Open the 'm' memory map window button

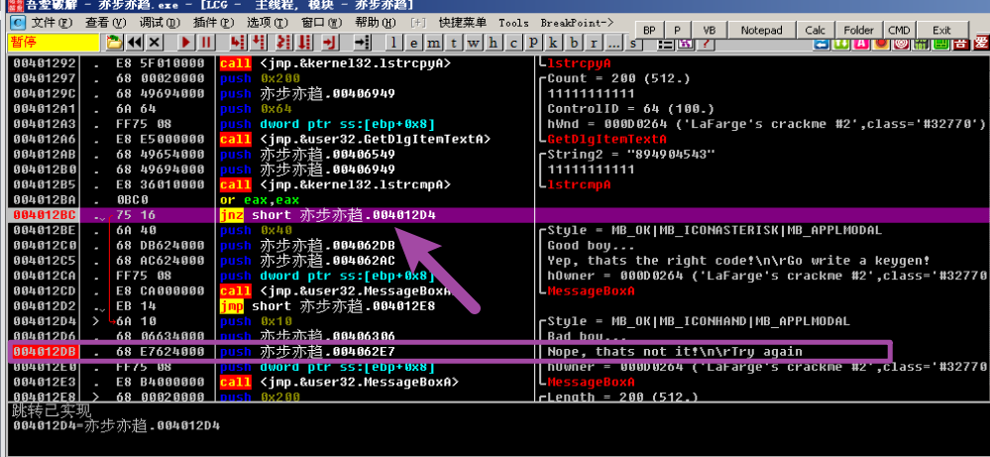(433, 43)
